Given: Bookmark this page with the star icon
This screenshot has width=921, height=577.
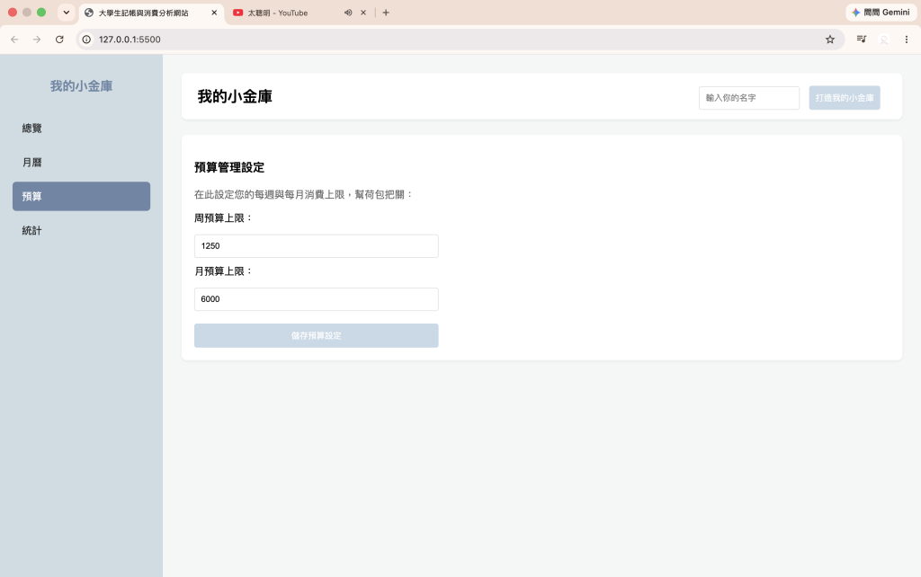Looking at the screenshot, I should coord(830,40).
